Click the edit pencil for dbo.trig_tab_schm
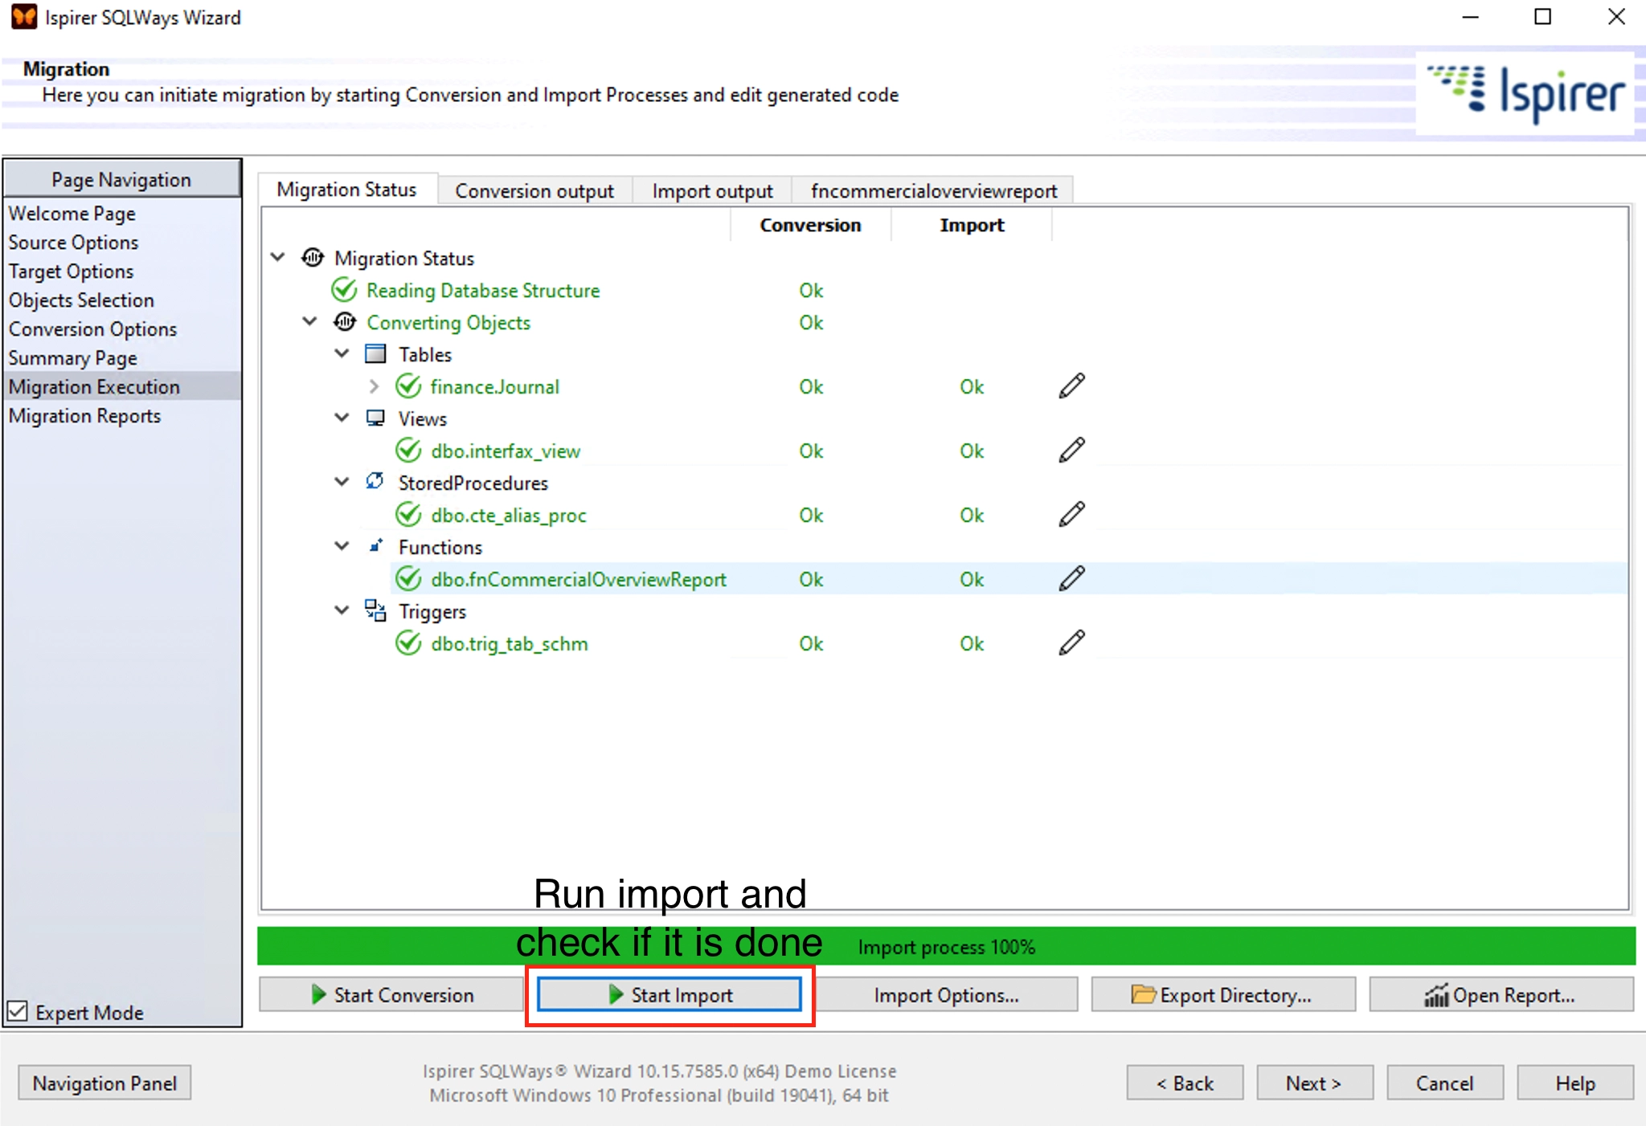This screenshot has height=1126, width=1646. (x=1072, y=643)
